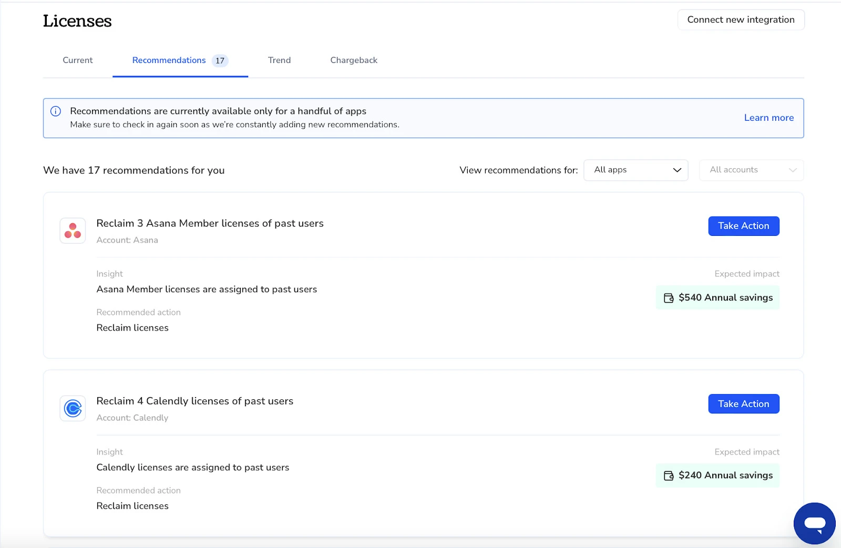Click the Reclaim 4 Calendly licenses title
Screen dimensions: 841x548
click(194, 401)
